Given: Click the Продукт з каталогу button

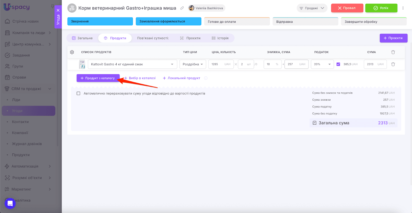Looking at the screenshot, I should tap(98, 78).
